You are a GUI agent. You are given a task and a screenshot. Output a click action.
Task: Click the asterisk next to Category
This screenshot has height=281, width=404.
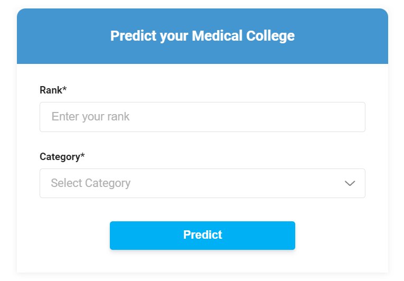[82, 156]
